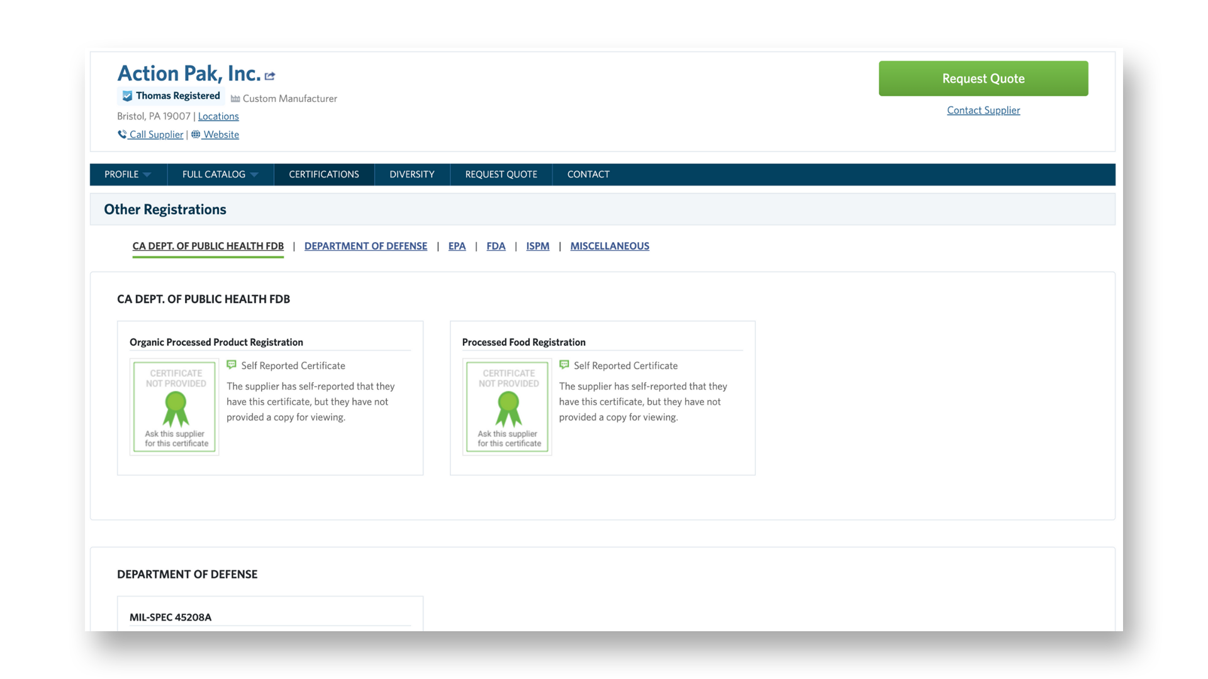Click the Custom Manufacturer label text
This screenshot has width=1208, height=679.
tap(290, 99)
